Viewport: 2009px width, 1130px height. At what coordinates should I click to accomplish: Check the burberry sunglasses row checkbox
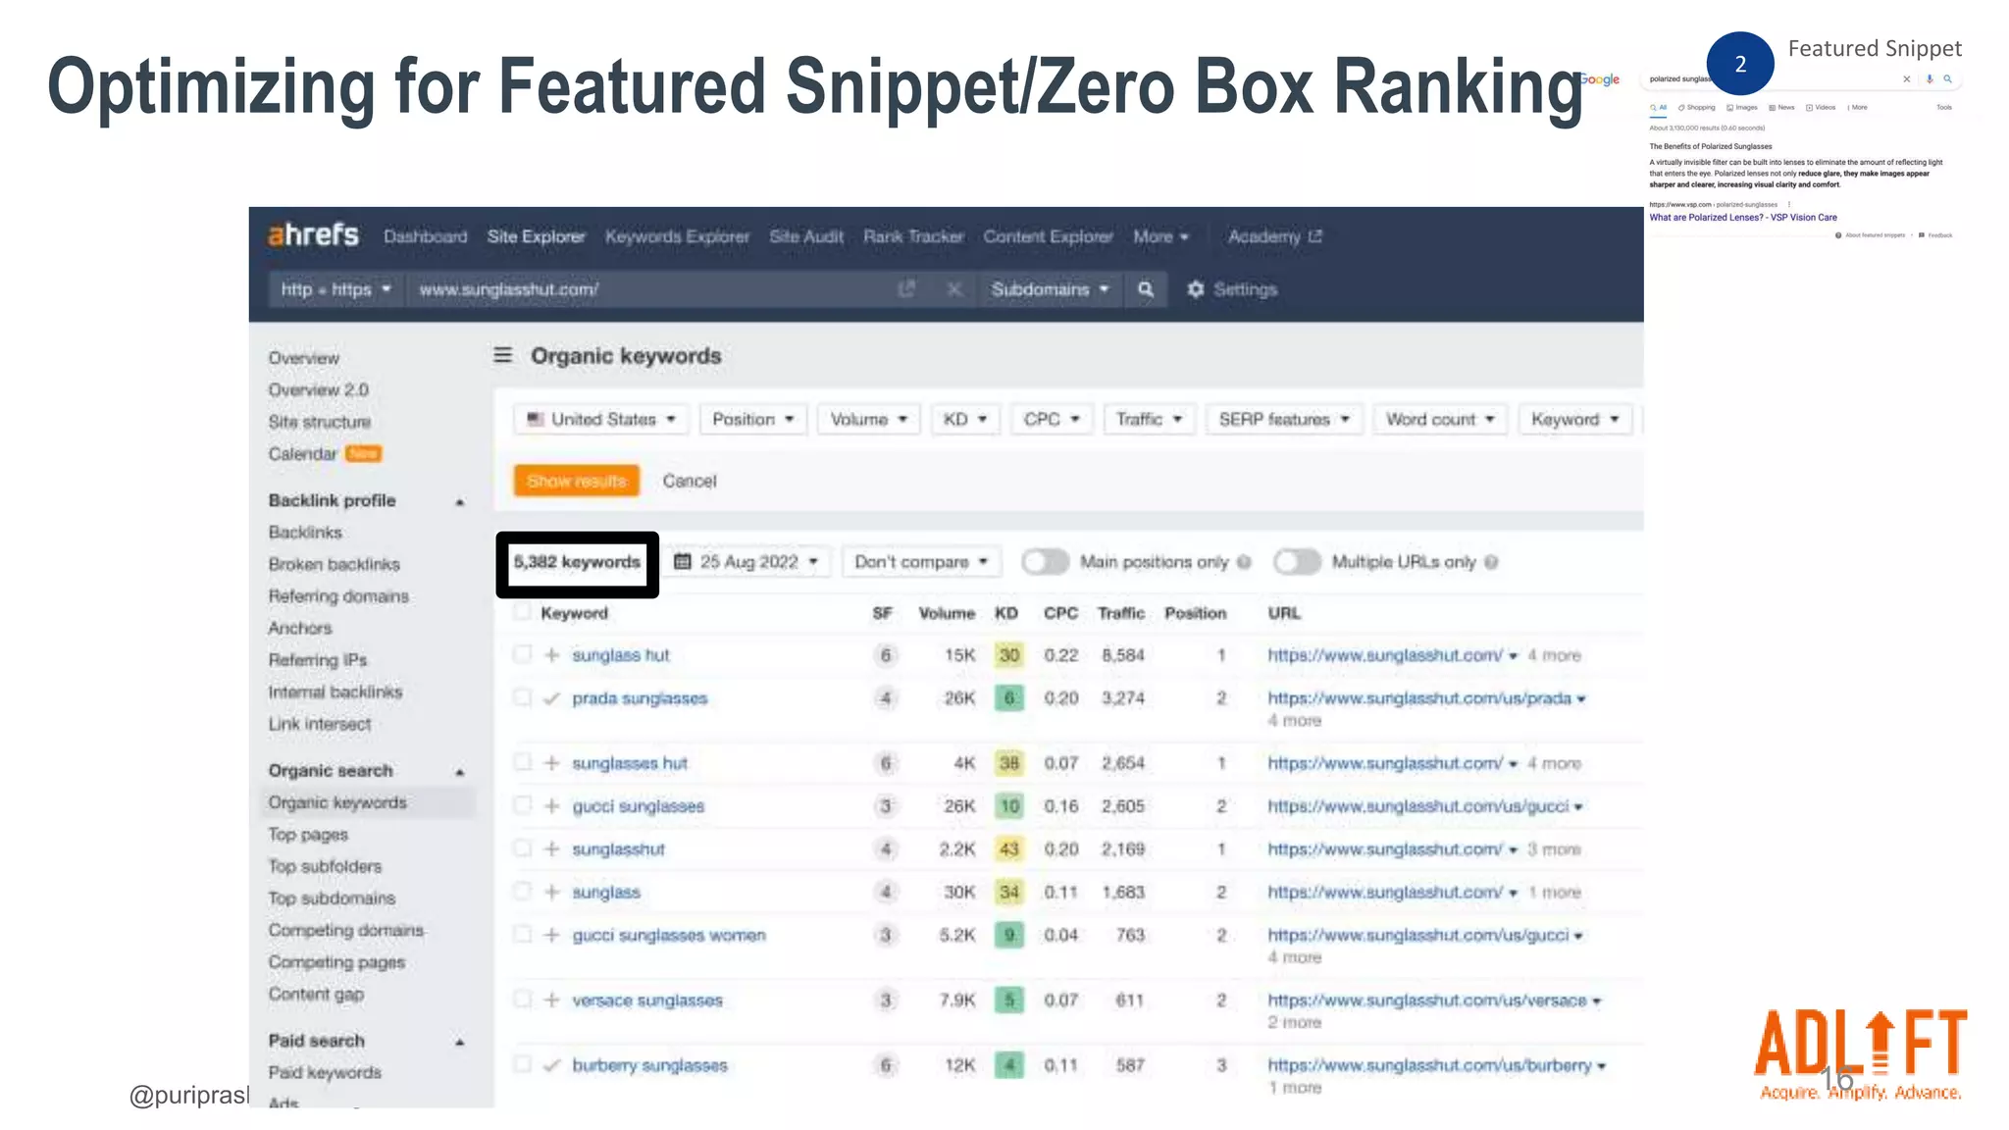click(x=522, y=1064)
